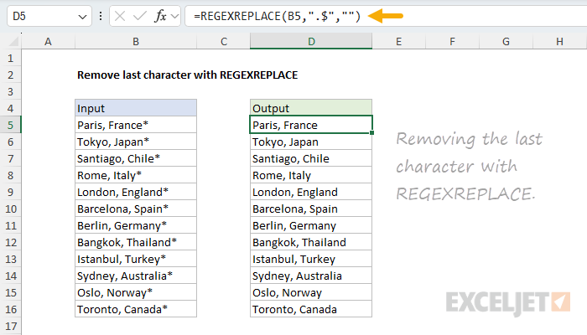
Task: Open the Name Box dropdown arrow
Action: [x=82, y=17]
